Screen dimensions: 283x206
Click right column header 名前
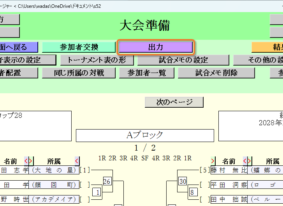pyautogui.click(x=229, y=161)
